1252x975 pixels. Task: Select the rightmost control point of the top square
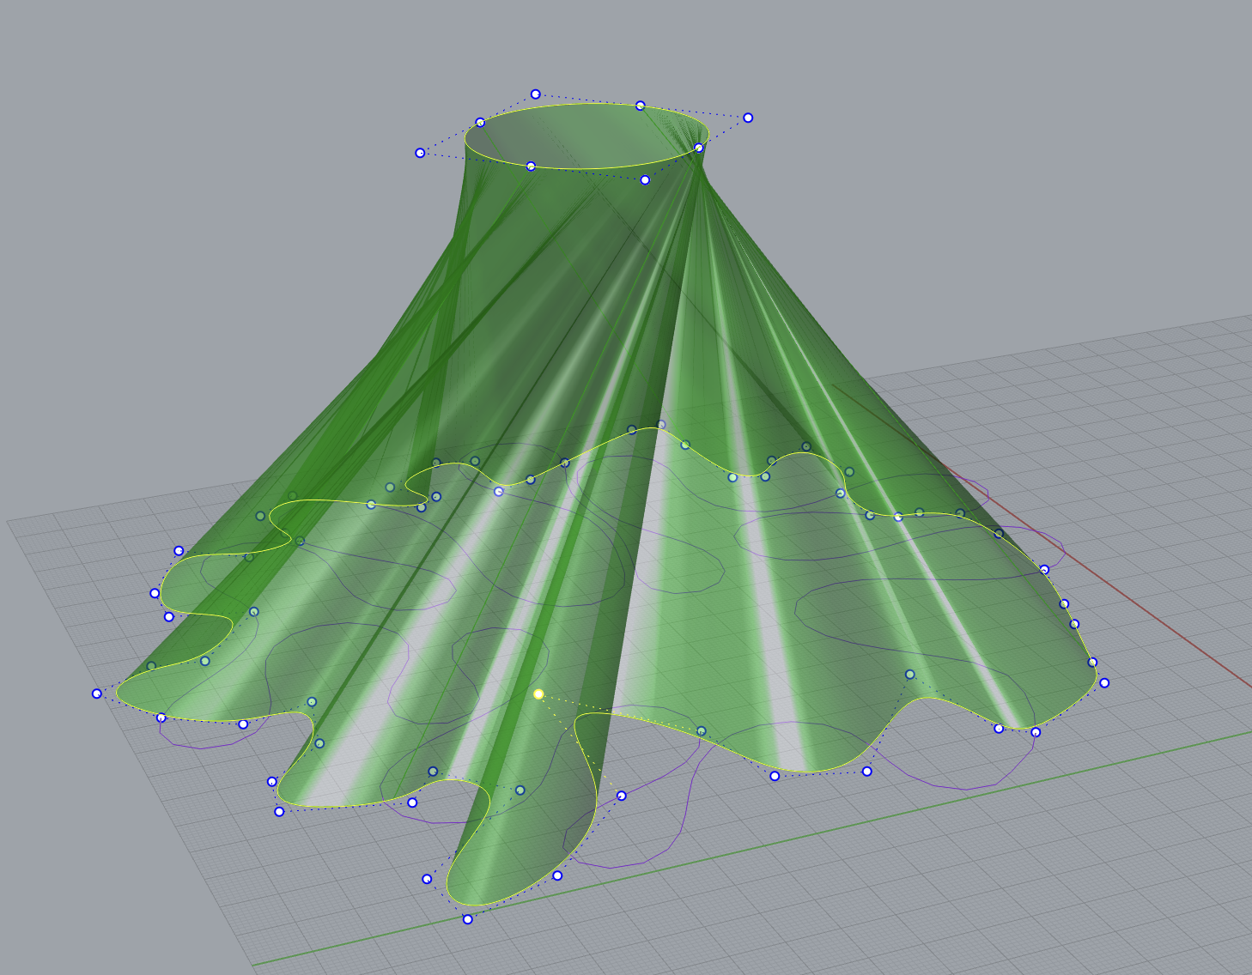(749, 116)
